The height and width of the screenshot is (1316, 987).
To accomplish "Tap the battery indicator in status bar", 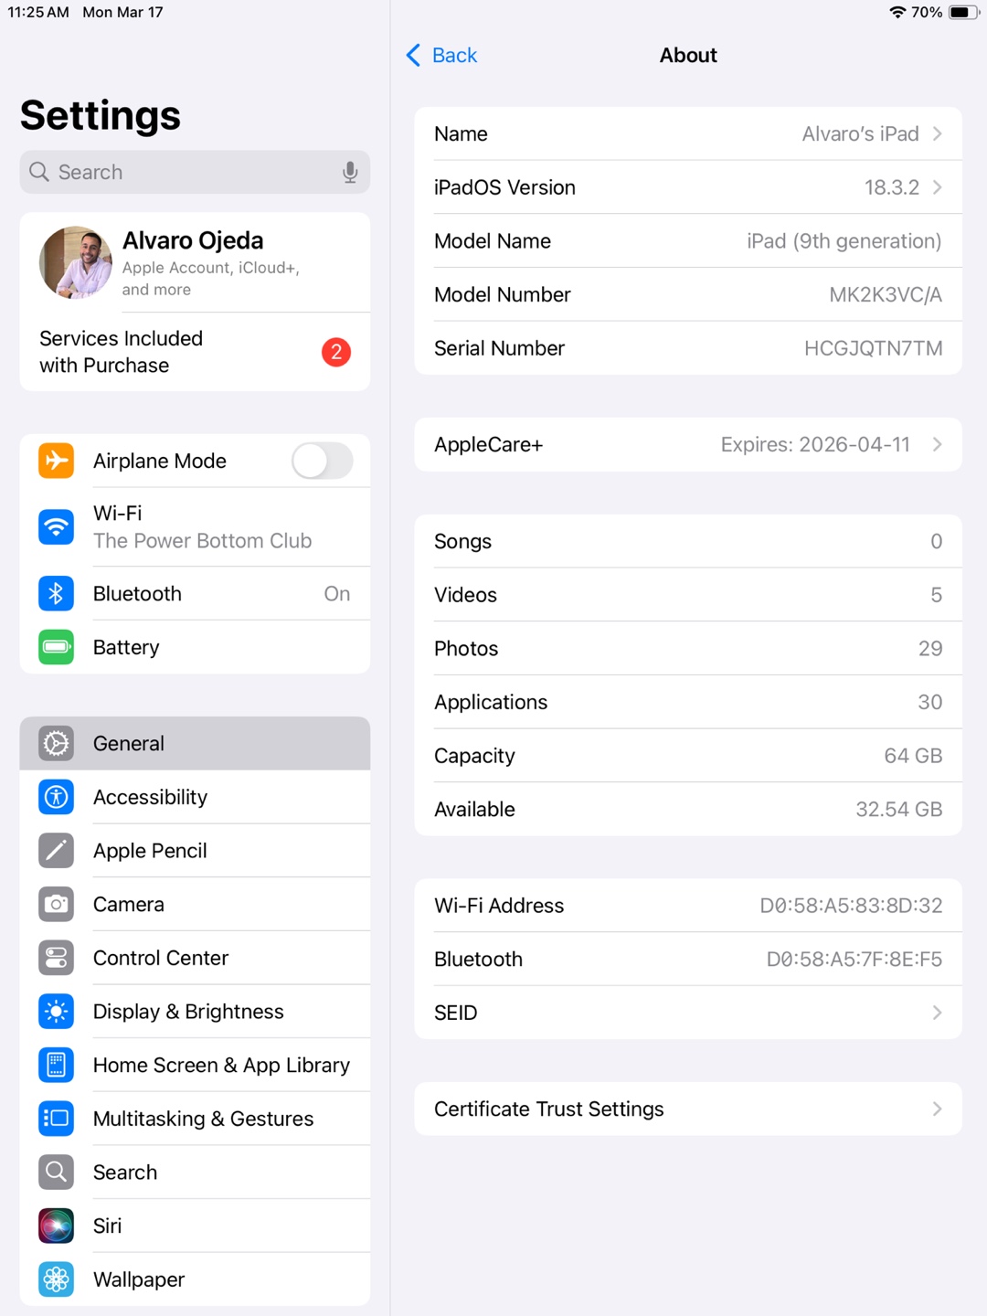I will [963, 12].
